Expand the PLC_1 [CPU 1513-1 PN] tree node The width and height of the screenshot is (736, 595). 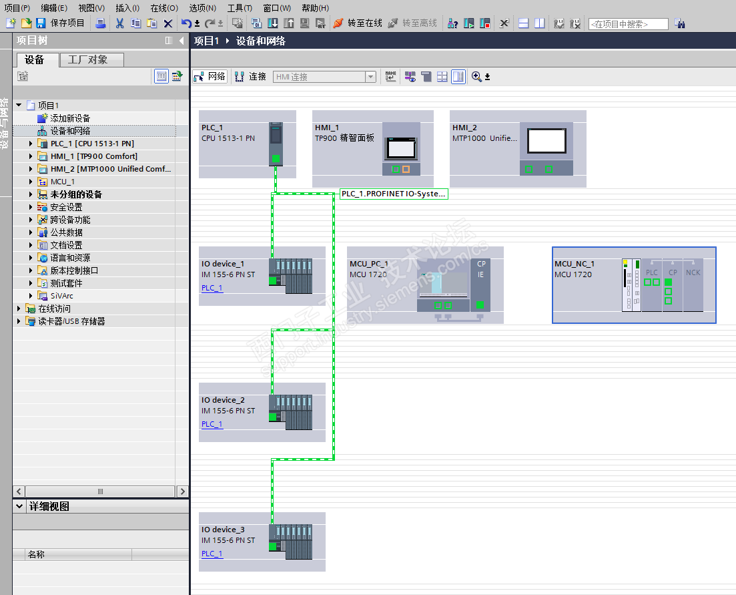click(31, 144)
